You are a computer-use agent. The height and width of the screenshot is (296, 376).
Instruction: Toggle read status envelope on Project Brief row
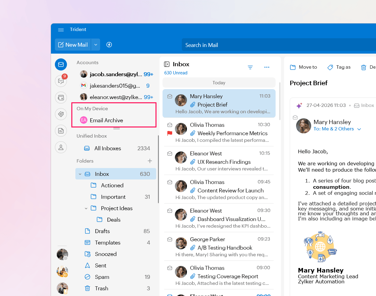coord(170,96)
